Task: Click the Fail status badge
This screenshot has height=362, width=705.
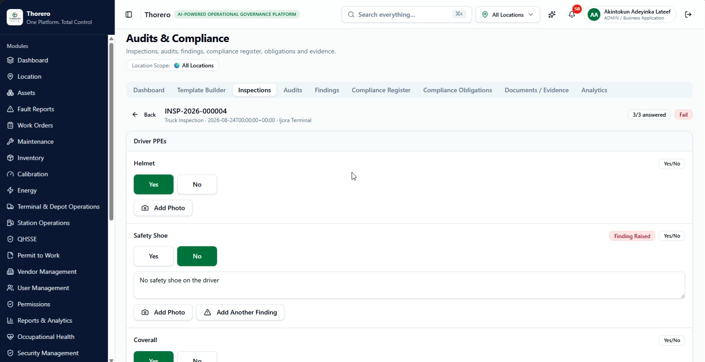Action: tap(684, 115)
